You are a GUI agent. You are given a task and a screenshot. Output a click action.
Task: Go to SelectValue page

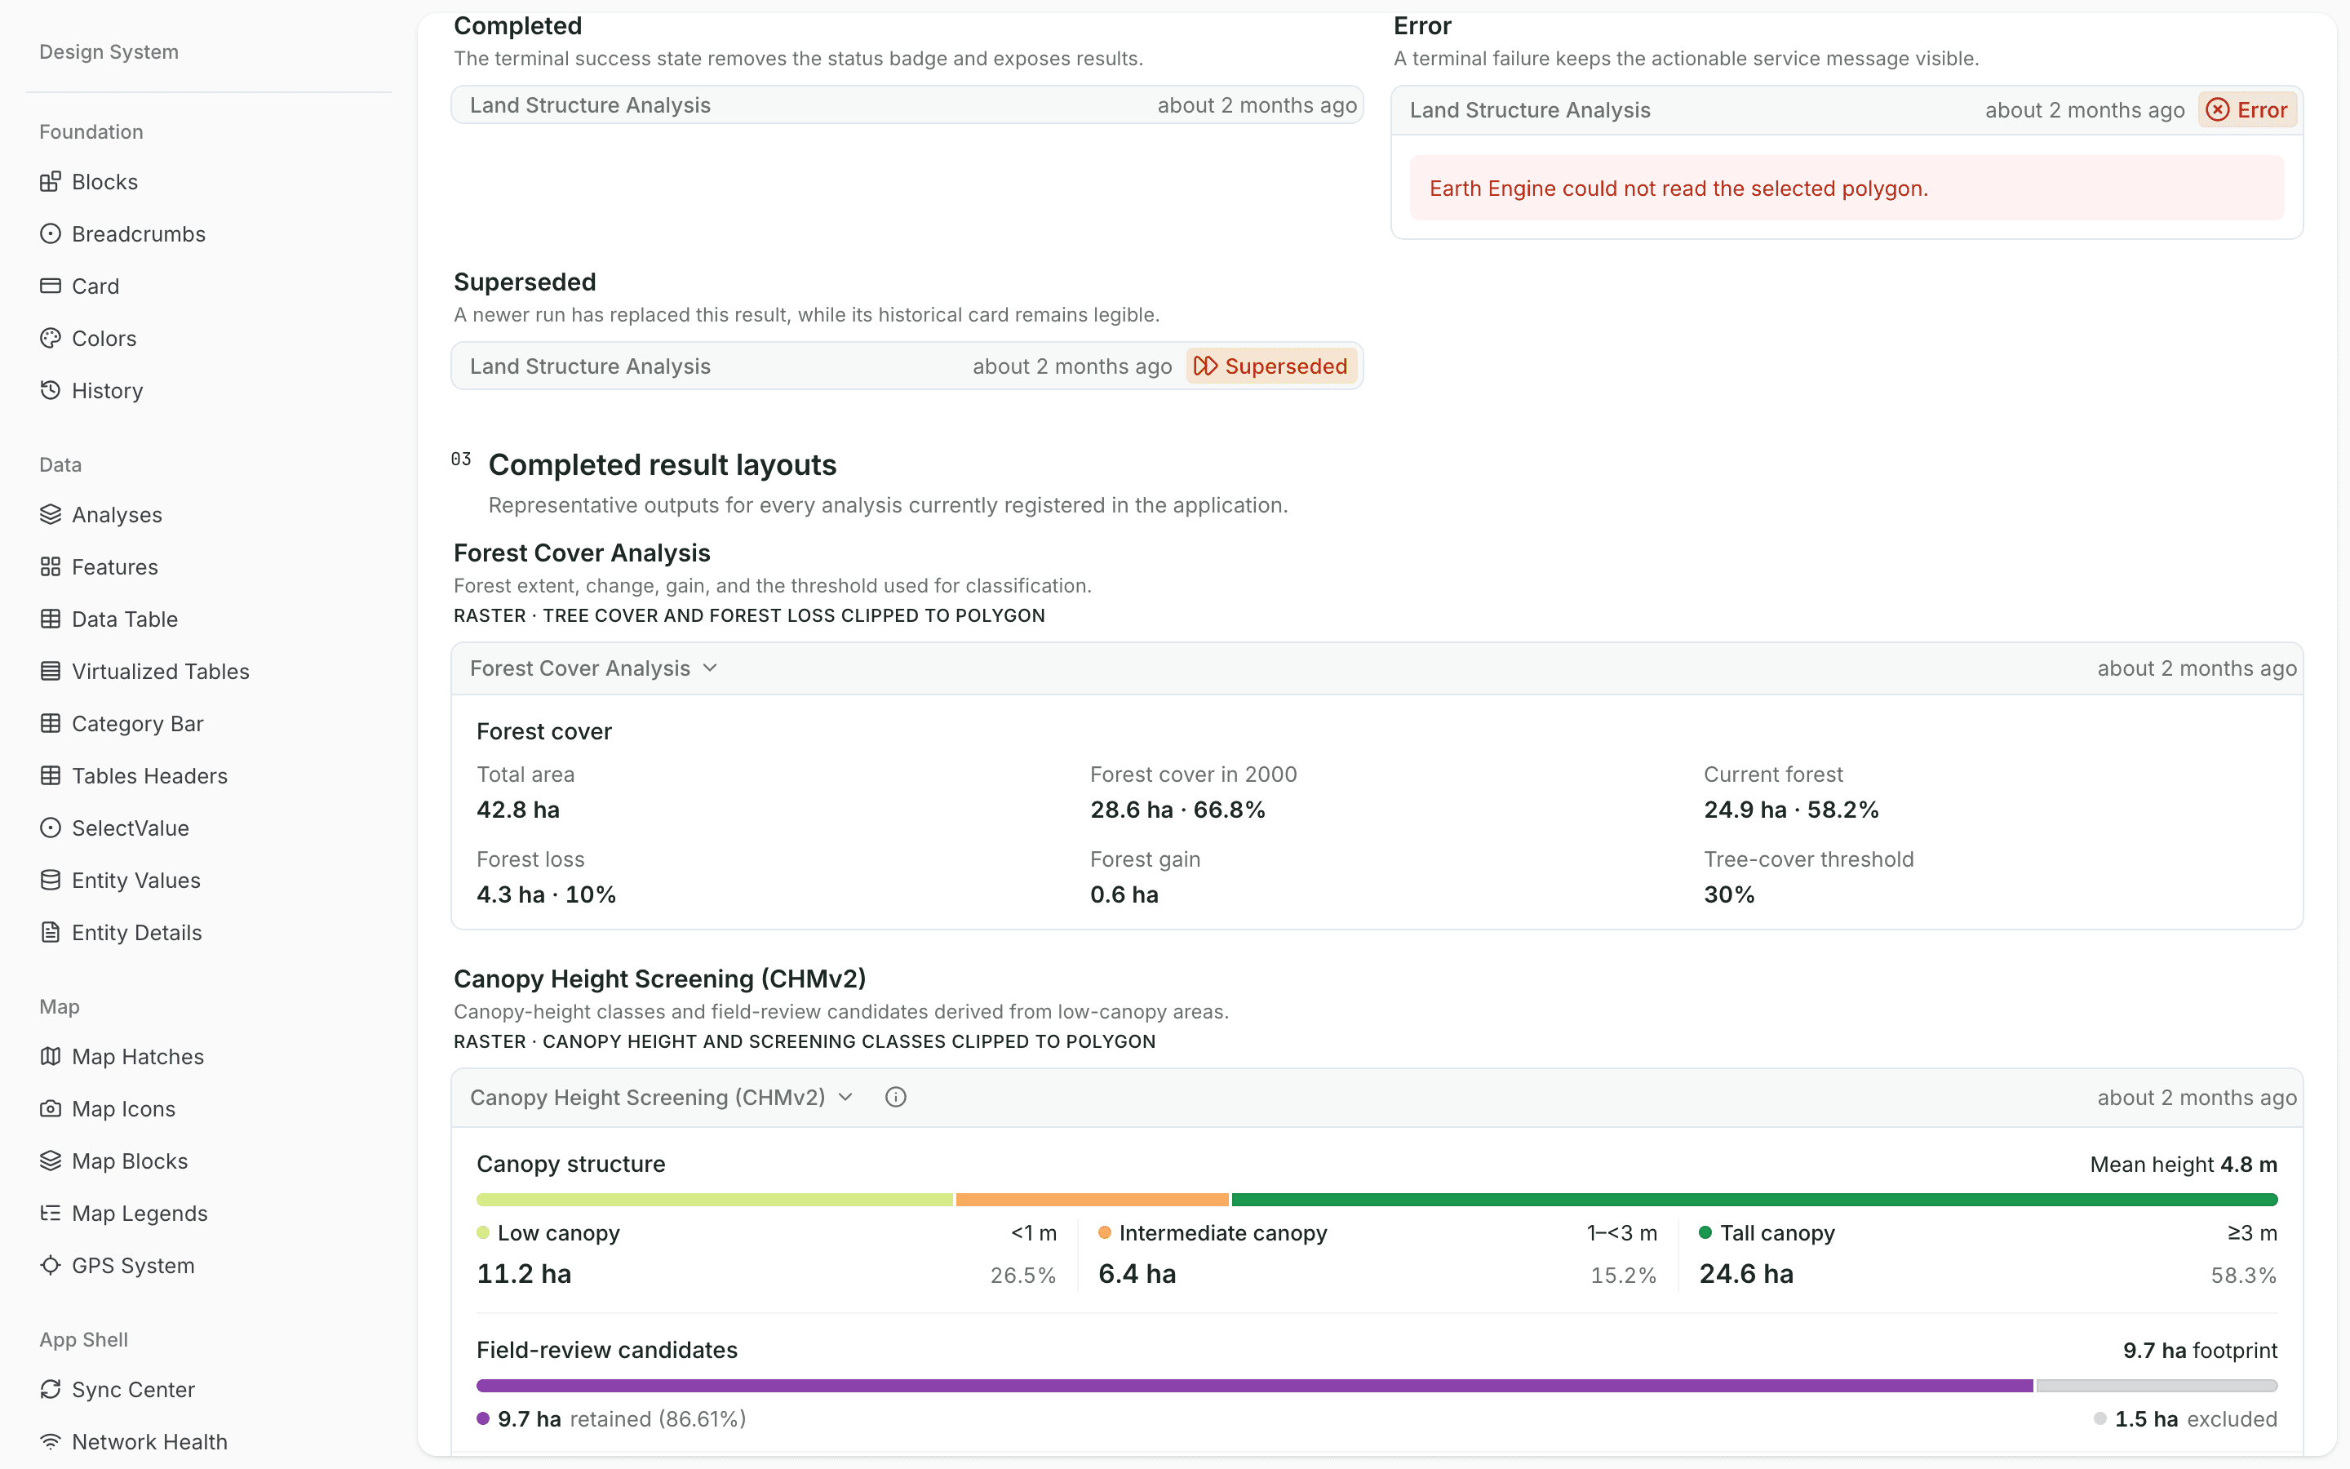coord(130,828)
